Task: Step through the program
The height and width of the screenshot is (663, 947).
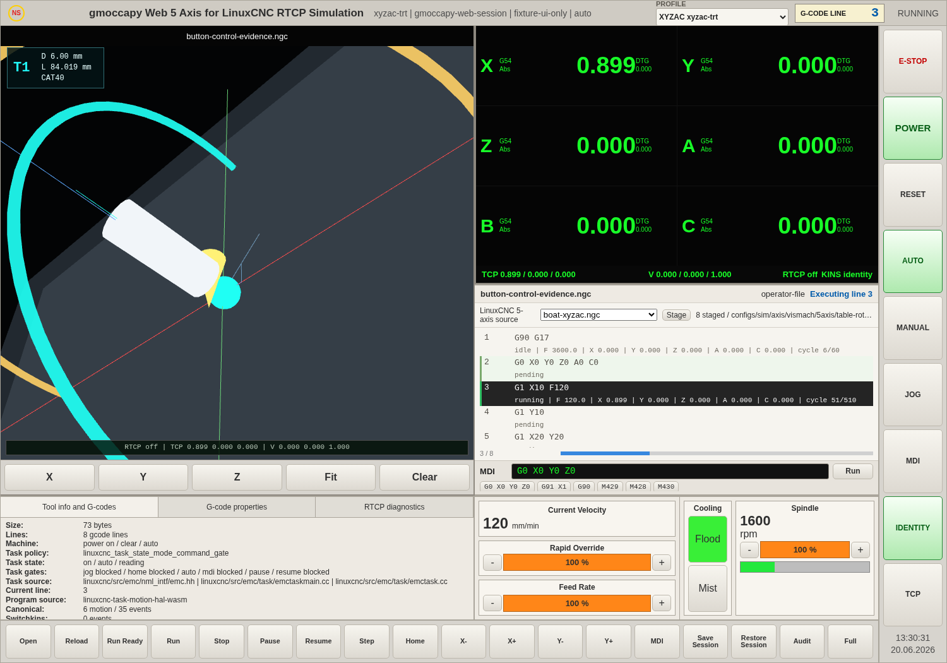Action: click(367, 642)
